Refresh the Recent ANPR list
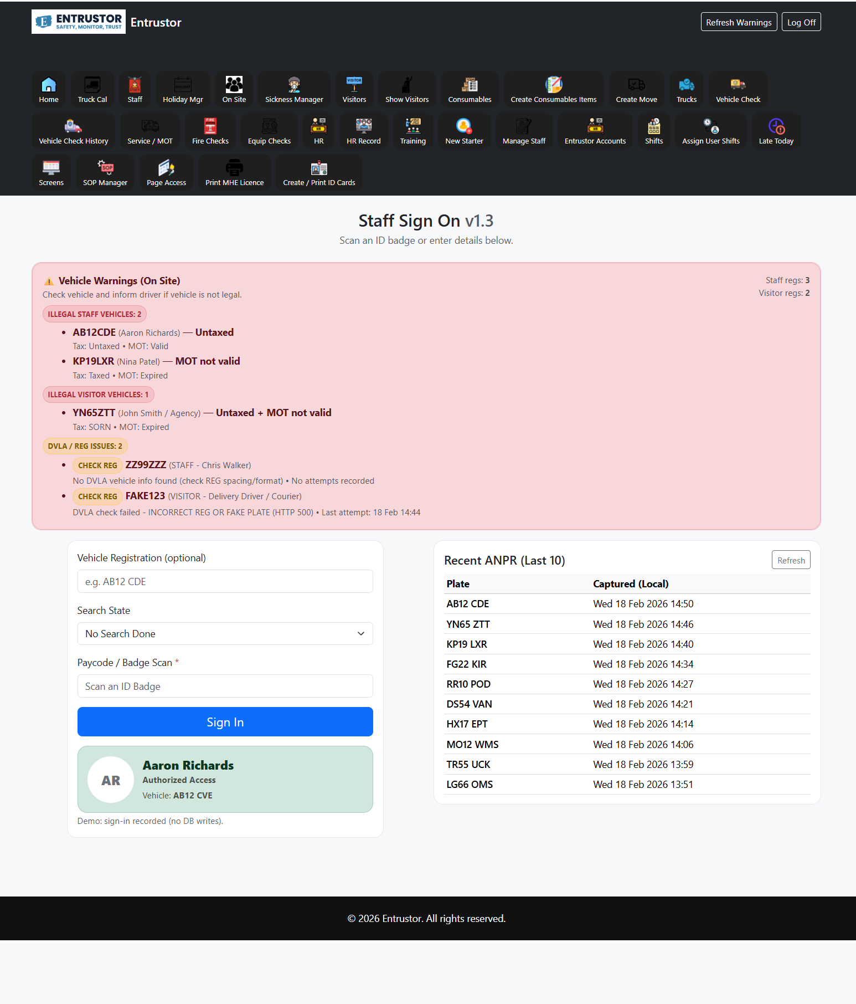Image resolution: width=856 pixels, height=1004 pixels. pyautogui.click(x=791, y=560)
